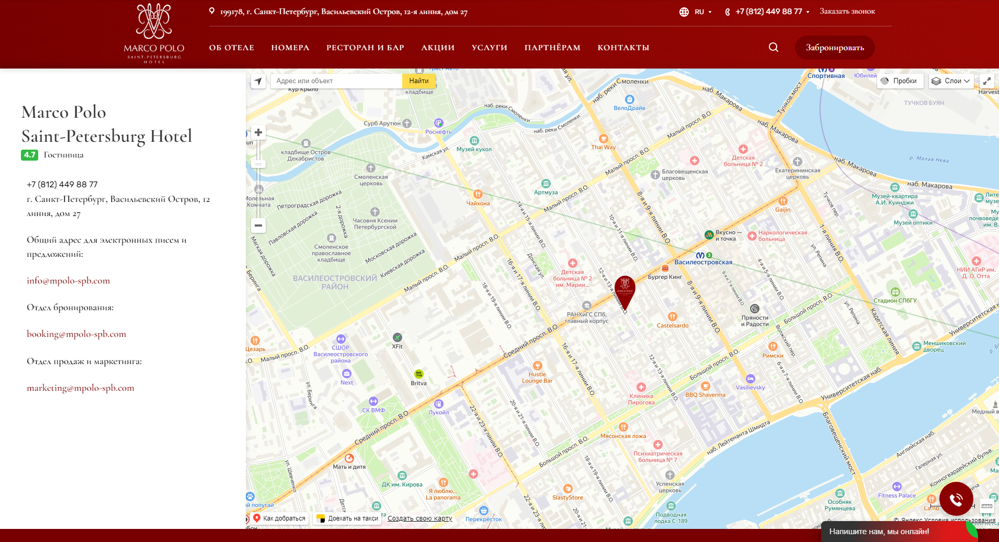Toggle the Пробки traffic layer
999x542 pixels.
[899, 81]
